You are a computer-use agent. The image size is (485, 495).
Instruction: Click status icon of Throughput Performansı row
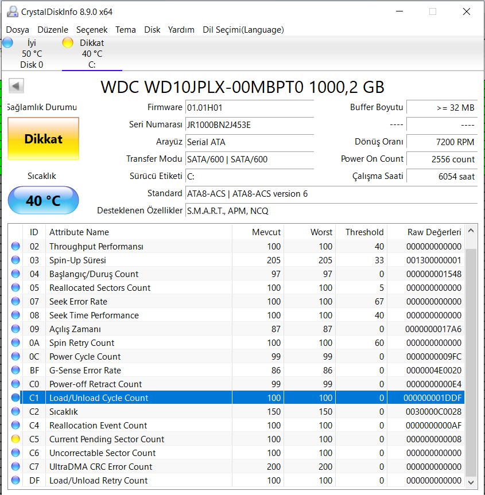15,246
